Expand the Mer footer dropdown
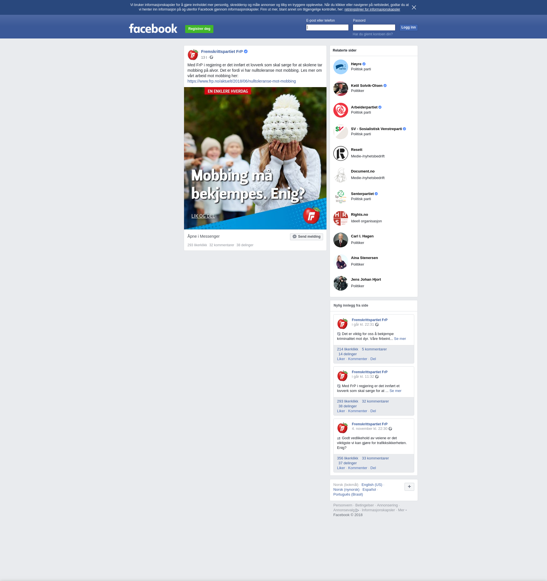 pos(402,510)
